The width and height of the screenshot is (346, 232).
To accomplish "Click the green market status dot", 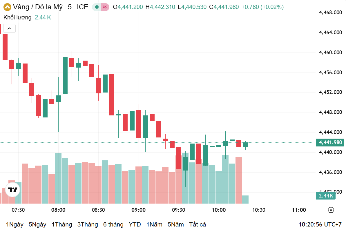I will 97,7.
